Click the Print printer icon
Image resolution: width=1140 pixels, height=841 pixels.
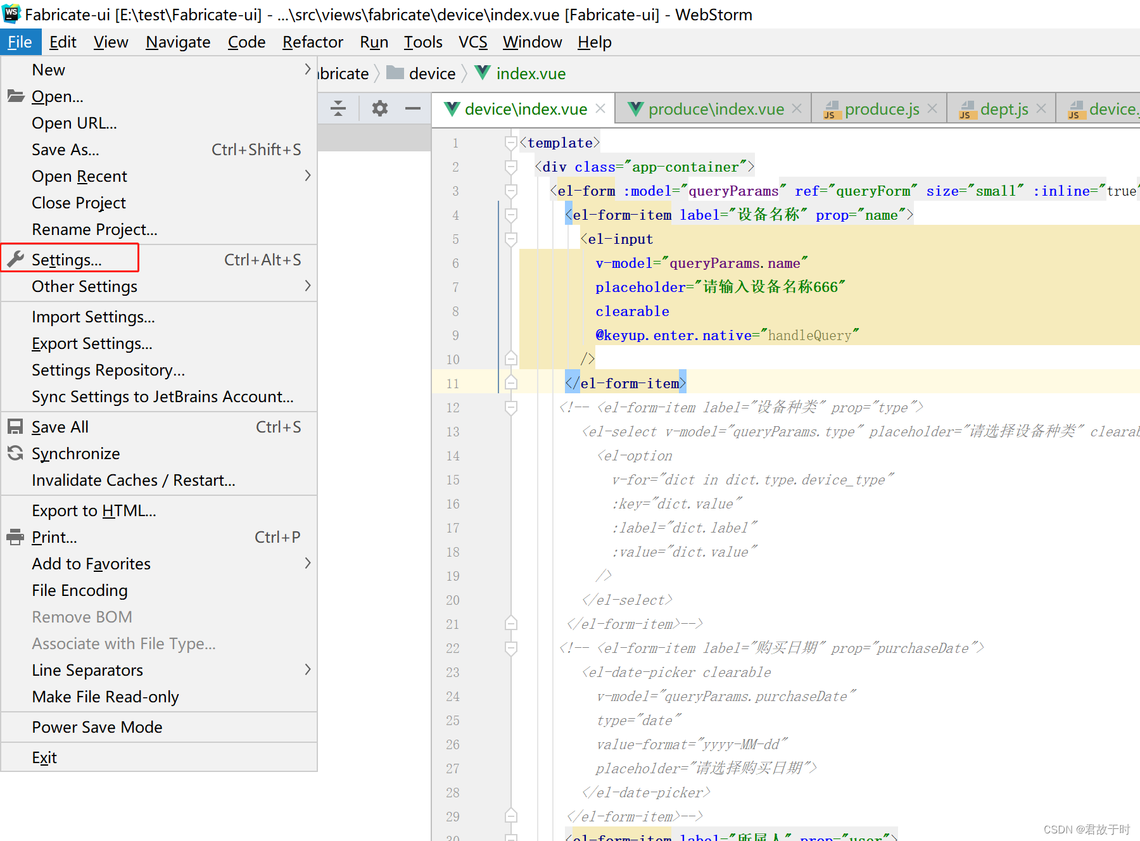pos(15,537)
